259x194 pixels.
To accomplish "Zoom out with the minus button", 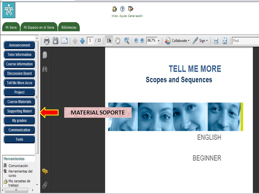I will tap(136, 41).
